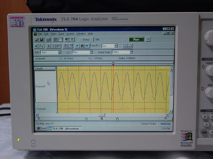Click the Open file folder icon
This screenshot has height=159, width=213.
point(36,39)
